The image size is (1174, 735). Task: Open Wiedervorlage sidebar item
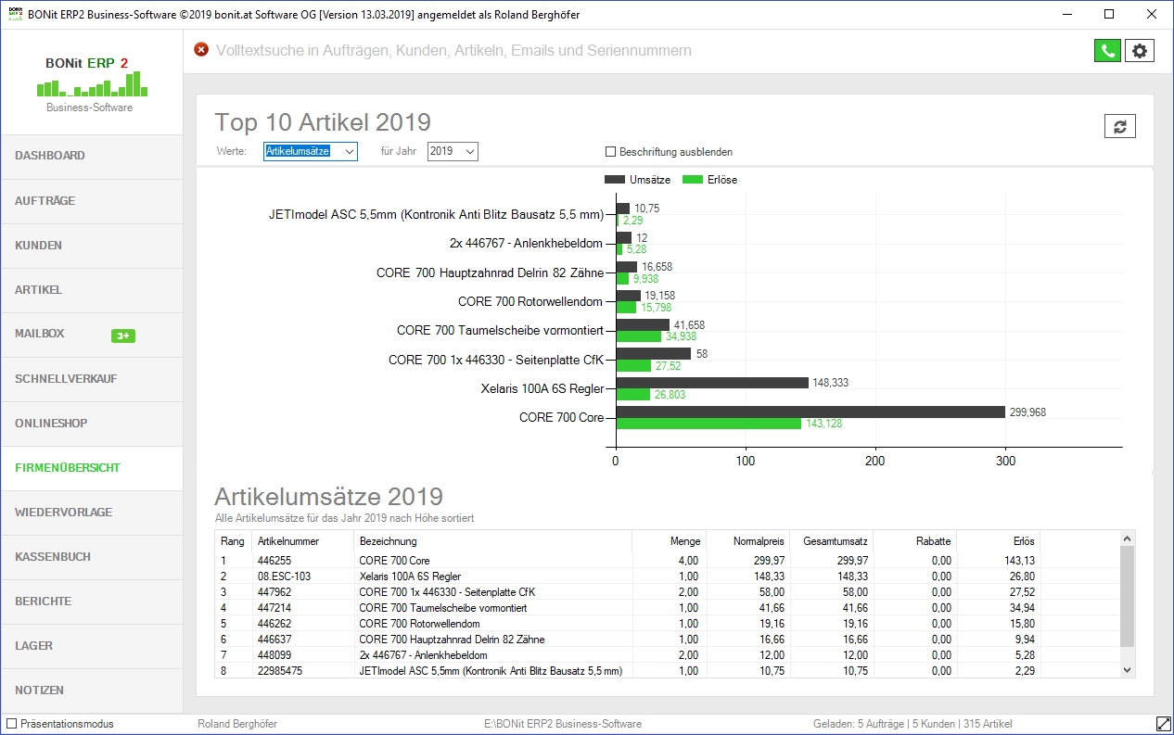pyautogui.click(x=91, y=513)
